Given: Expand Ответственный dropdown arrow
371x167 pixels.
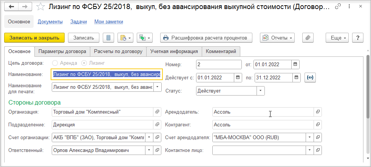Looking at the screenshot, I should click(149, 150).
